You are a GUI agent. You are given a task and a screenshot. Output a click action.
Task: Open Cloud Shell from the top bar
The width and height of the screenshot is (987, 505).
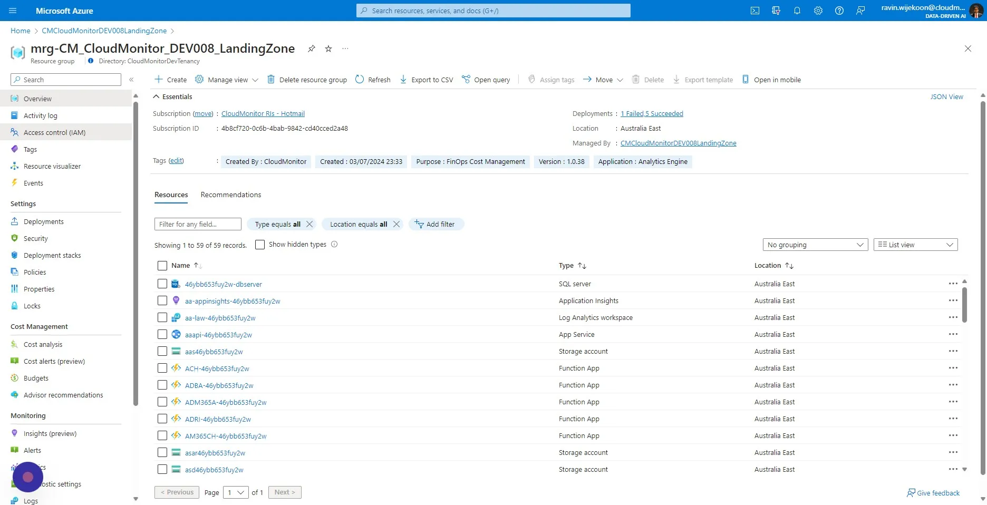coord(755,11)
